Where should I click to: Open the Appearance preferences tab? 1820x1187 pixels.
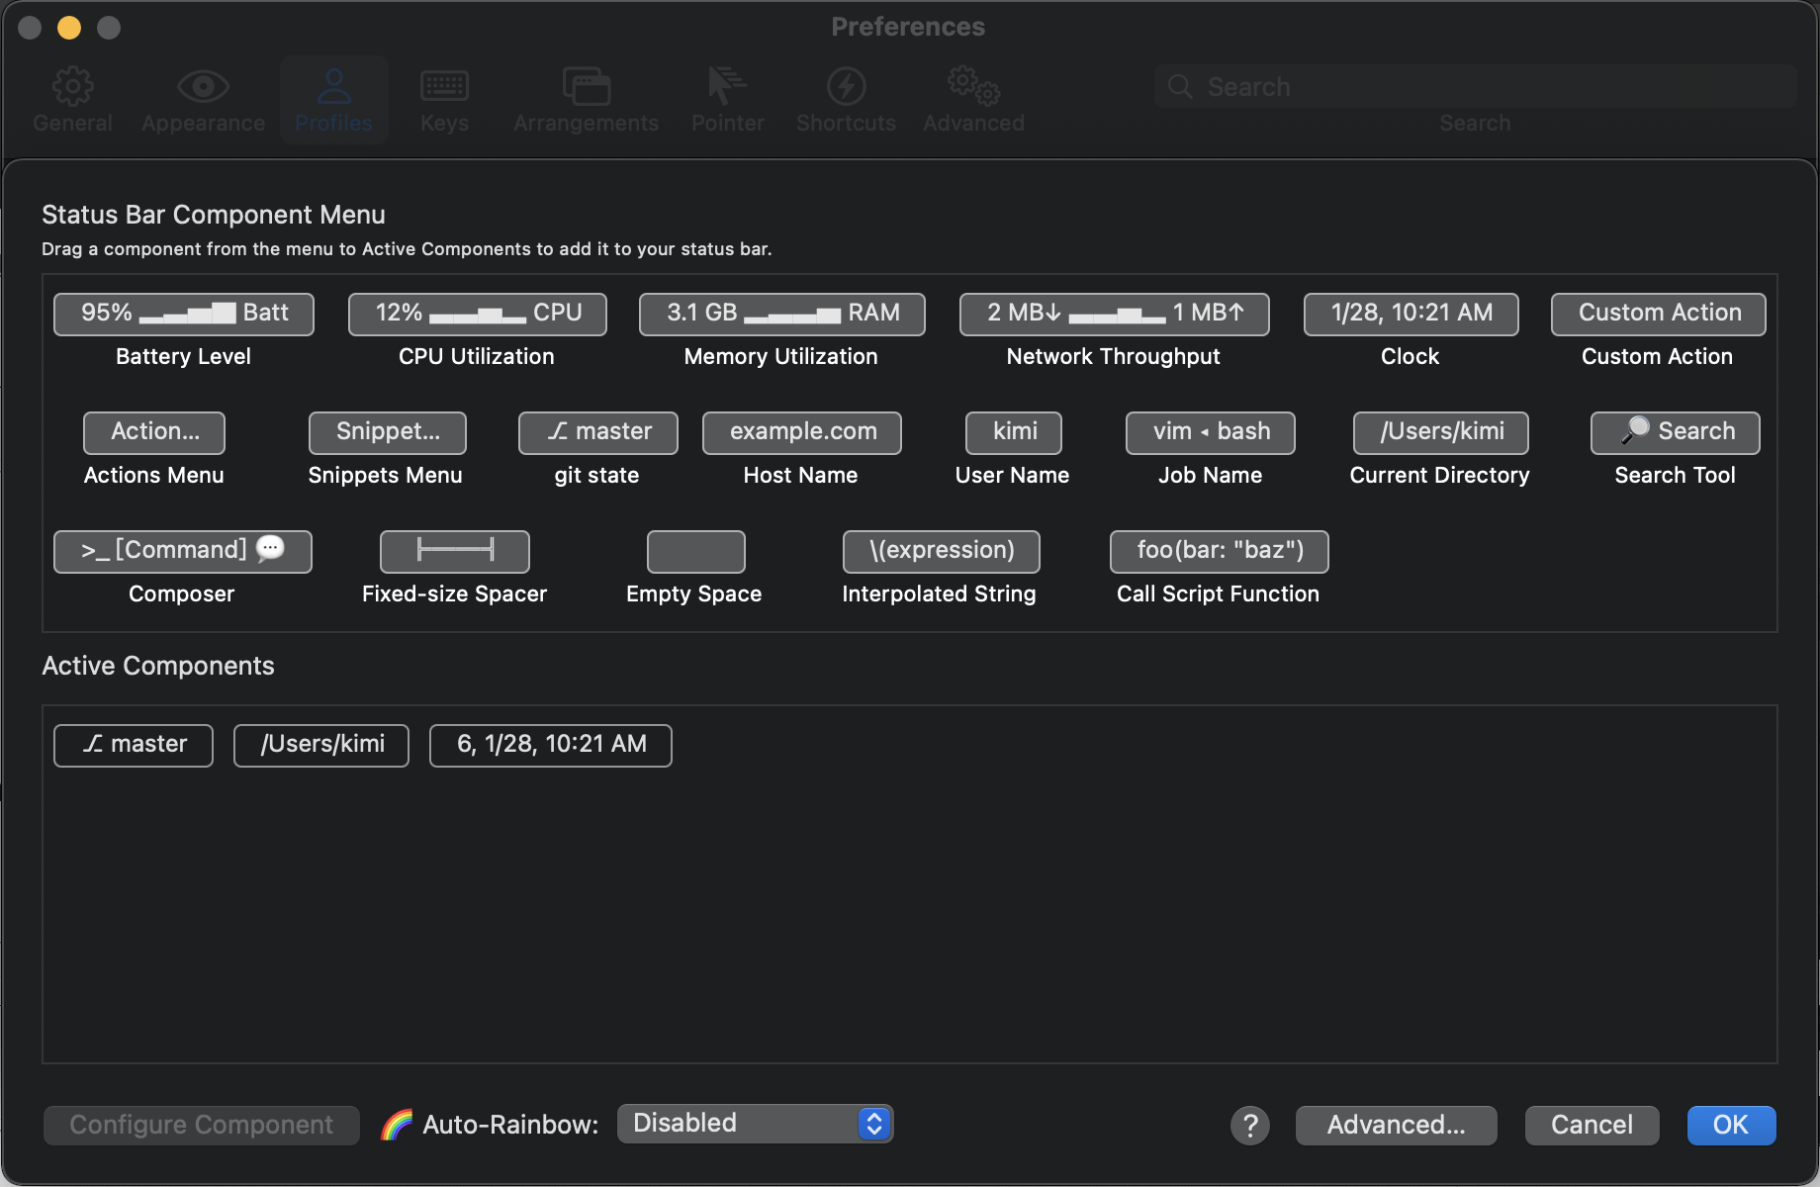(x=203, y=98)
